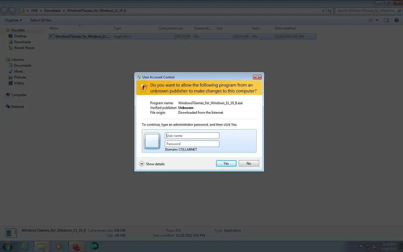Open Windows Media Player from the taskbar
This screenshot has height=252, width=403.
coord(59,246)
